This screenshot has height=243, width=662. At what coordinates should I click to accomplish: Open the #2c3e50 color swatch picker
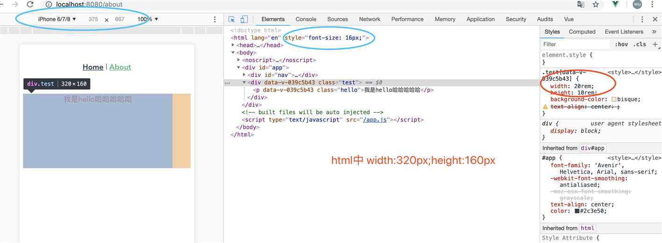577,211
